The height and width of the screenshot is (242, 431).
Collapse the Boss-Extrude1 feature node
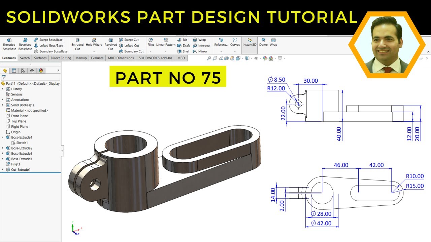coord(3,137)
